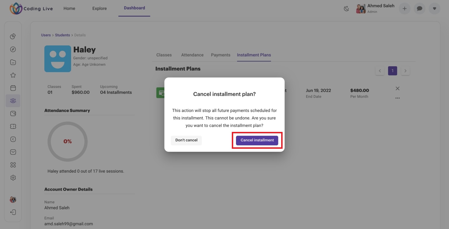Go to Home in top navigation
Screen dimensions: 449x229
tap(69, 8)
